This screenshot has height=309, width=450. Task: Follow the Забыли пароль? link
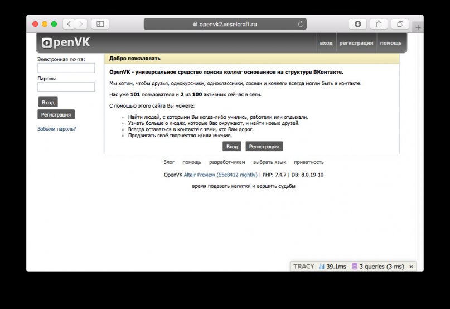56,129
